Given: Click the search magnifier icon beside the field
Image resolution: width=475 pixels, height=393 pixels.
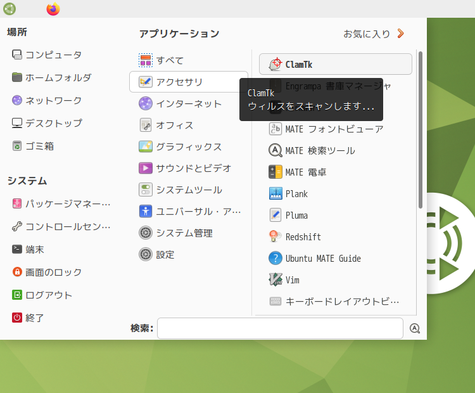Looking at the screenshot, I should [x=414, y=328].
